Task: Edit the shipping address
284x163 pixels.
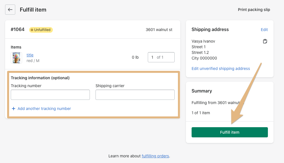Action: 264,30
